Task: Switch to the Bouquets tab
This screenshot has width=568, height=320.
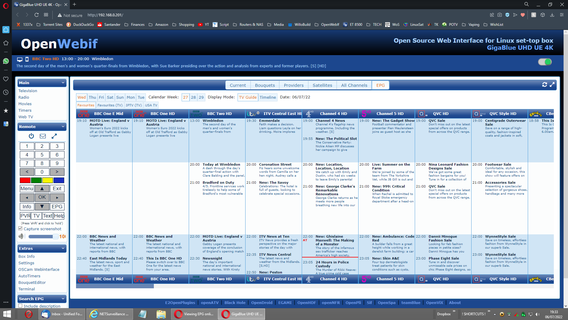Action: [x=265, y=85]
